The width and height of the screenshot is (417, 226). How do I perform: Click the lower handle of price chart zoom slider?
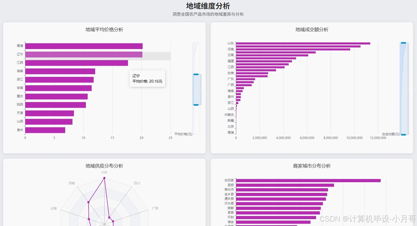pyautogui.click(x=196, y=105)
